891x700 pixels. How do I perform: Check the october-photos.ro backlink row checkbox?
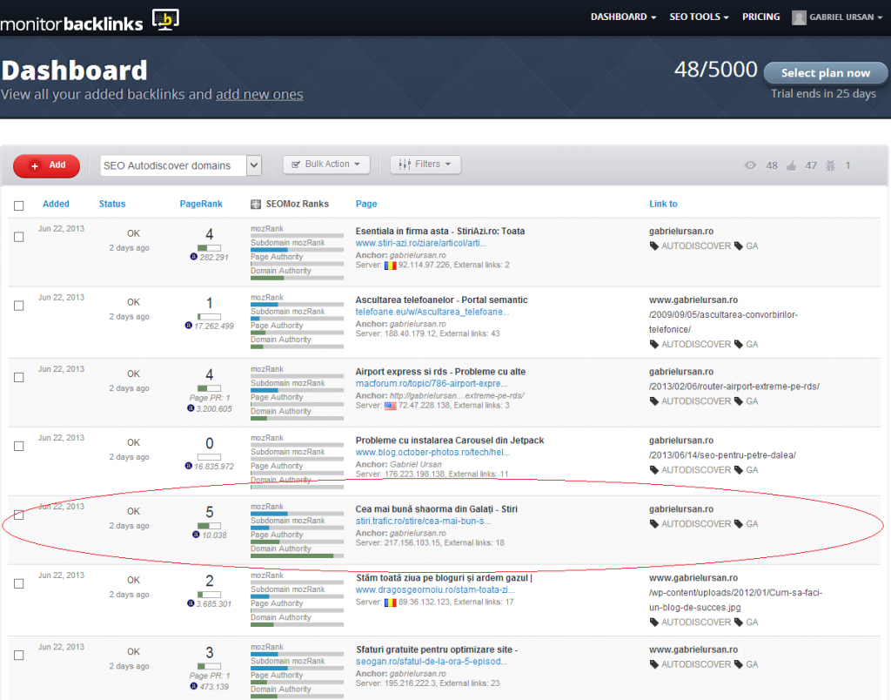(x=19, y=447)
